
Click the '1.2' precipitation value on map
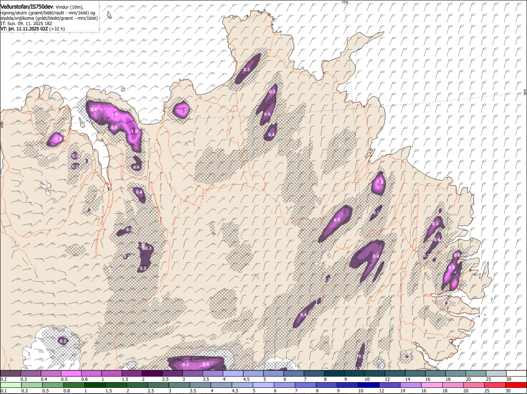pyautogui.click(x=380, y=182)
